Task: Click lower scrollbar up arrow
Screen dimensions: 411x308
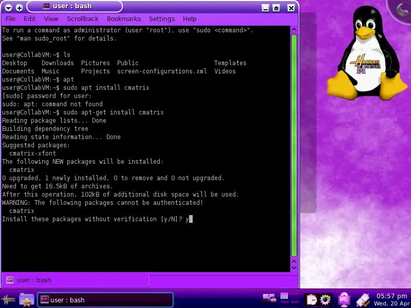Action: pyautogui.click(x=294, y=261)
